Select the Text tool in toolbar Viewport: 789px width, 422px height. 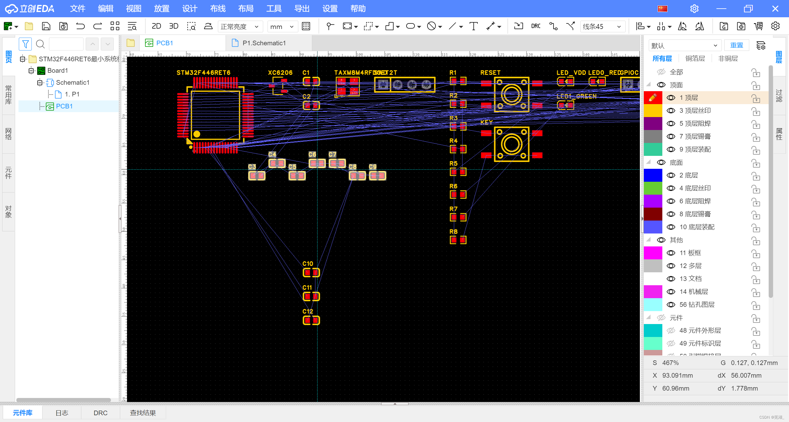pos(473,26)
